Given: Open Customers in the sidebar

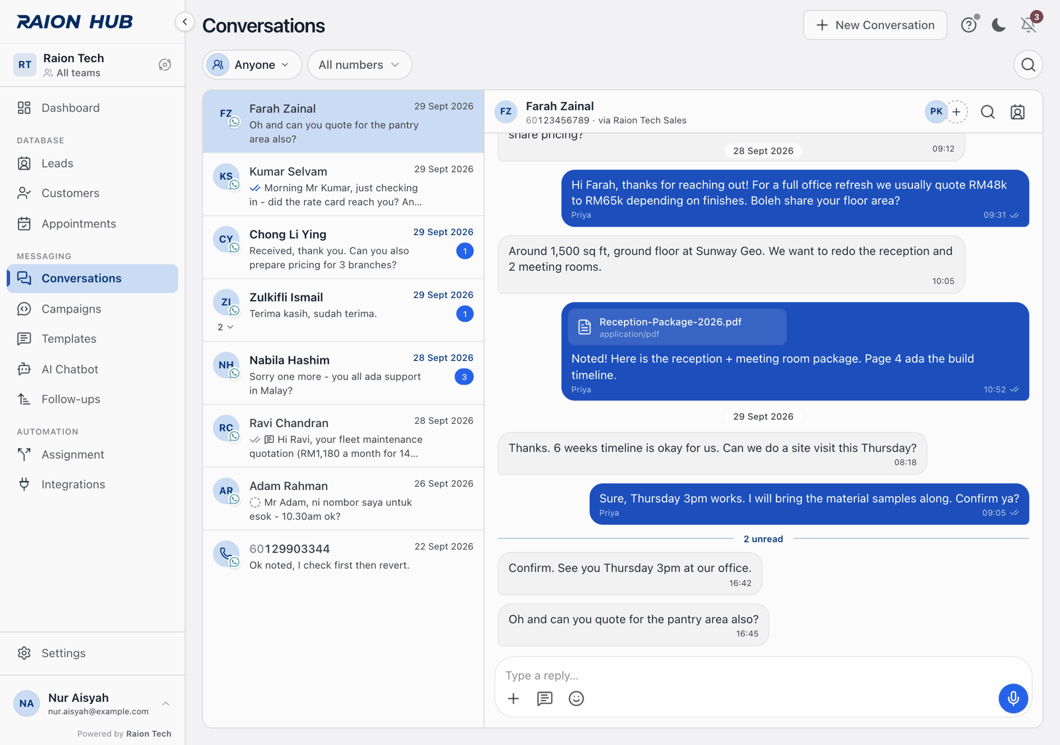Looking at the screenshot, I should click(x=93, y=193).
